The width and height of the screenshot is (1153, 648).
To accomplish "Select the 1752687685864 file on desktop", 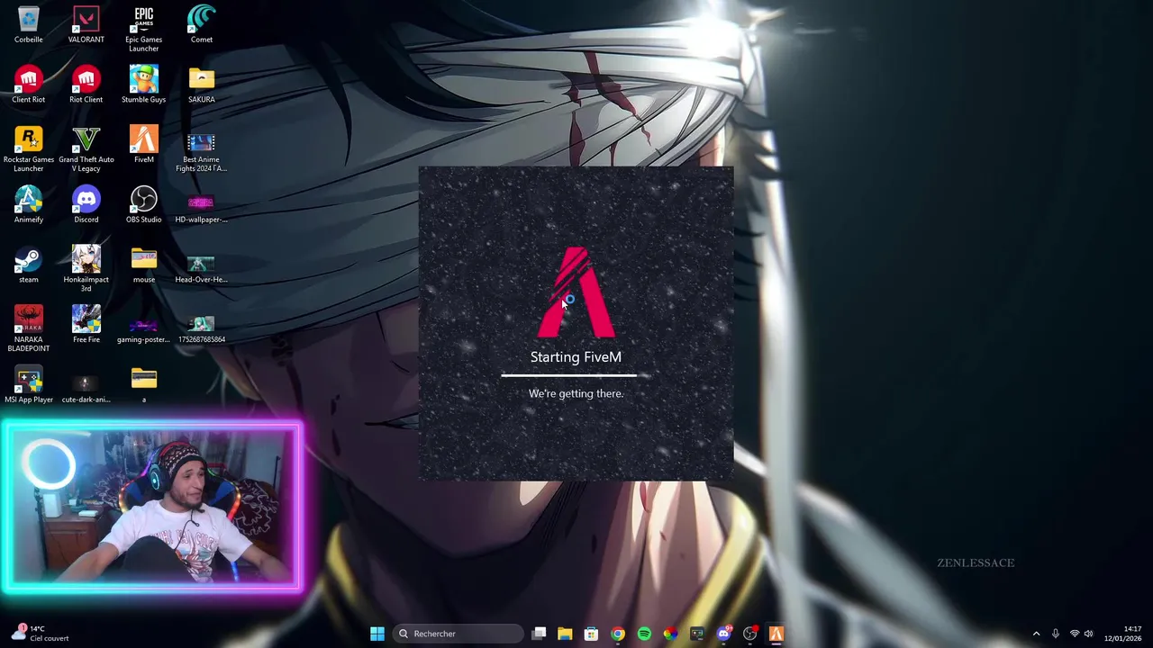I will coord(202,328).
